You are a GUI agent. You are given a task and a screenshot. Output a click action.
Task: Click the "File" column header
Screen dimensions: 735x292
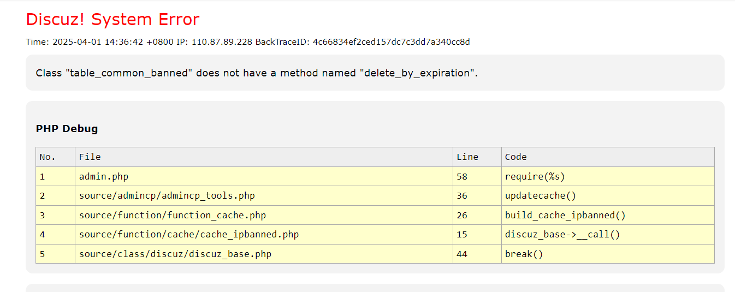(264, 157)
